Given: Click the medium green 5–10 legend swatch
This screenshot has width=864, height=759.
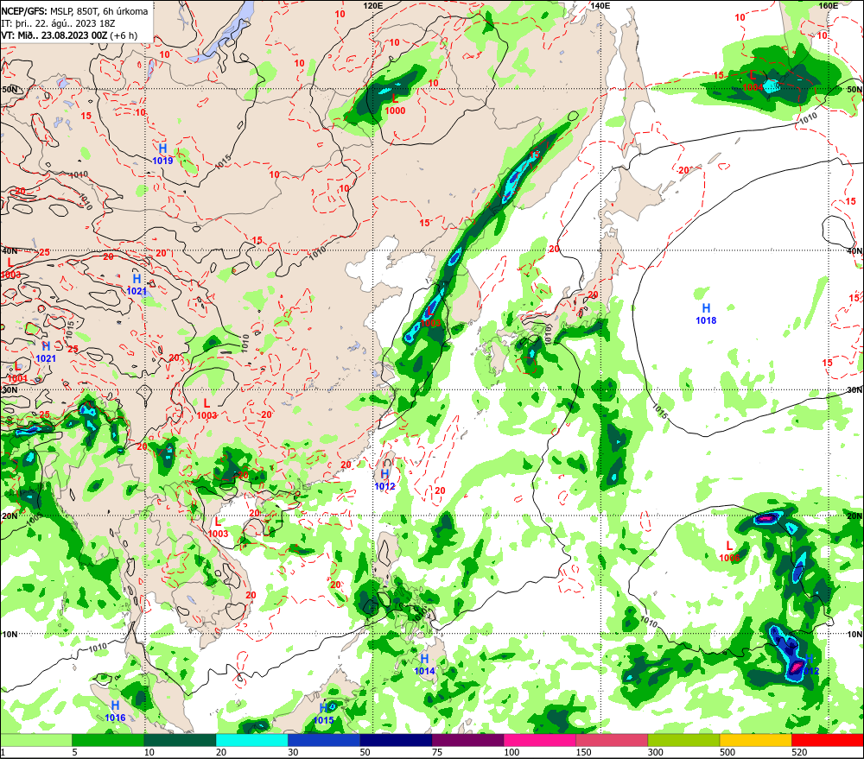Looking at the screenshot, I should click(108, 740).
